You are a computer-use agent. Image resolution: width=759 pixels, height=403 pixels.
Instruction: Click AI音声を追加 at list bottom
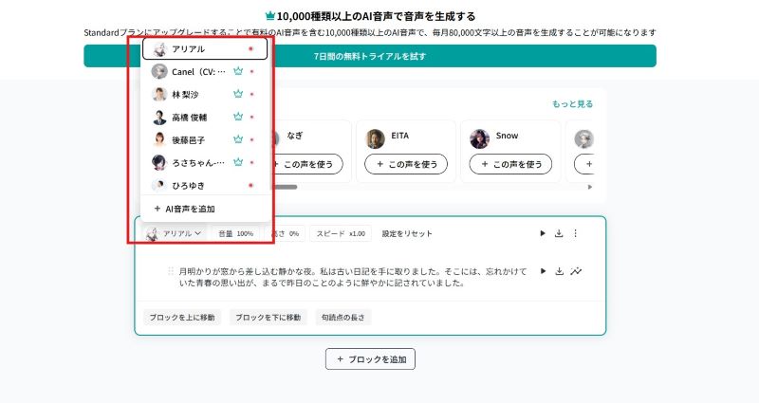coord(184,209)
